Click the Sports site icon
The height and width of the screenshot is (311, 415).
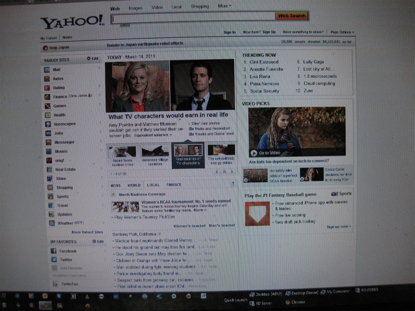[51, 197]
